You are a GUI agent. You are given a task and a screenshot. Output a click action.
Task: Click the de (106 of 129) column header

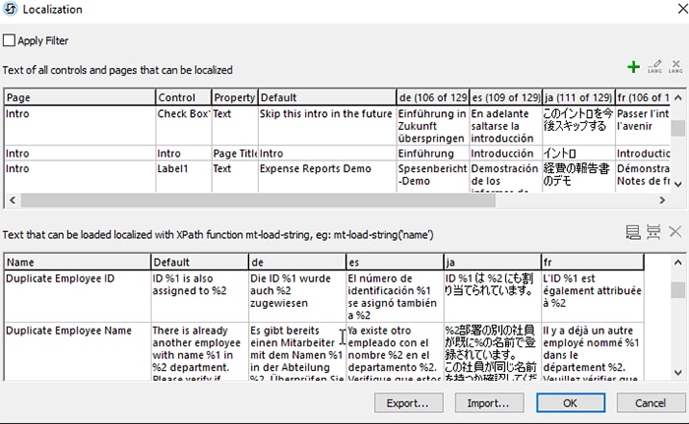click(433, 97)
